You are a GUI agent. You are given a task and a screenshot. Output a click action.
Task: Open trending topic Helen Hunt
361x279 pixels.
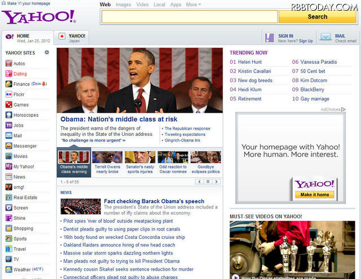pos(249,61)
